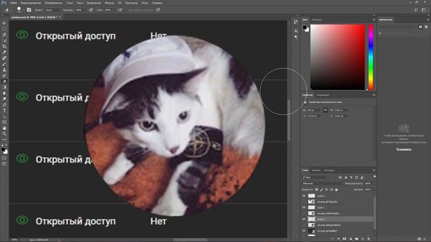431x242 pixels.
Task: Select the Dodge tool
Action: 4,99
